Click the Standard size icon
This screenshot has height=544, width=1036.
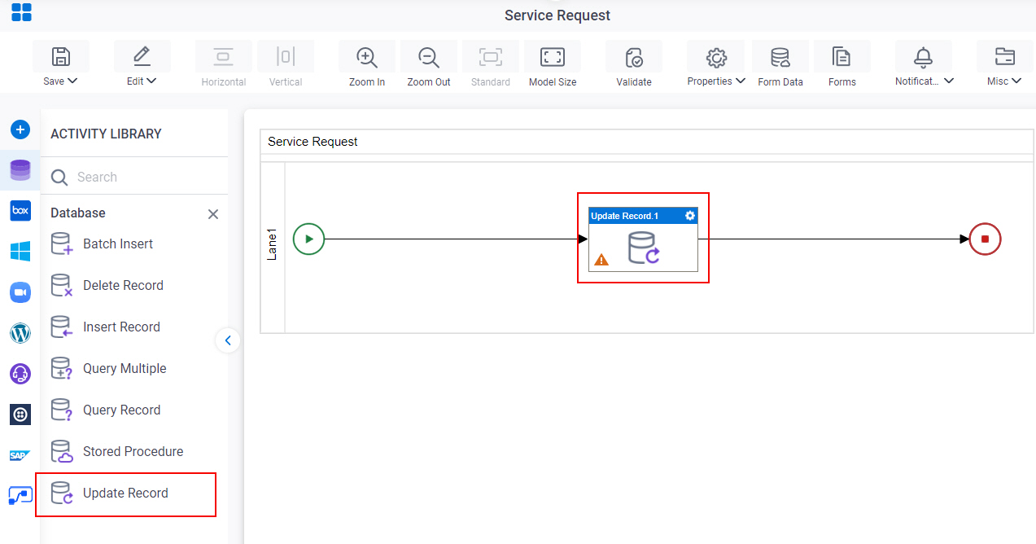coord(491,56)
